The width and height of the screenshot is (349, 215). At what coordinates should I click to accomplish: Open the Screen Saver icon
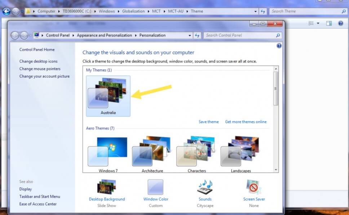click(x=254, y=187)
